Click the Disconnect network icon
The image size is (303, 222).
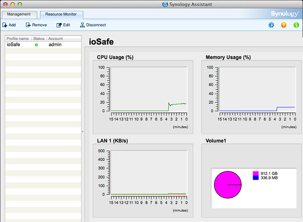pos(82,25)
